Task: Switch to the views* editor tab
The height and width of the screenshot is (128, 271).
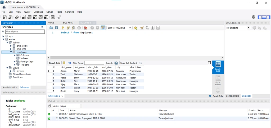Action: point(52,23)
